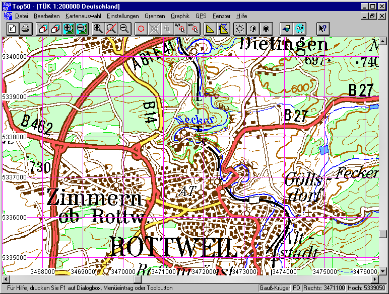This screenshot has height=294, width=389.
Task: Click the B 462 road label
Action: [x=37, y=124]
